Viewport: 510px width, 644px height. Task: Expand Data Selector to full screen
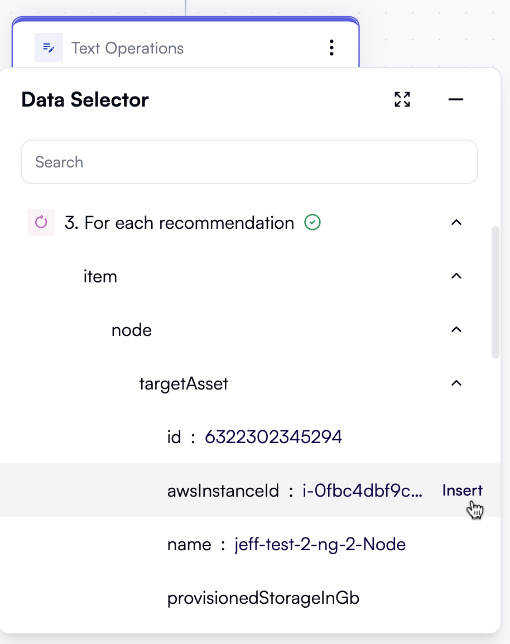point(402,99)
